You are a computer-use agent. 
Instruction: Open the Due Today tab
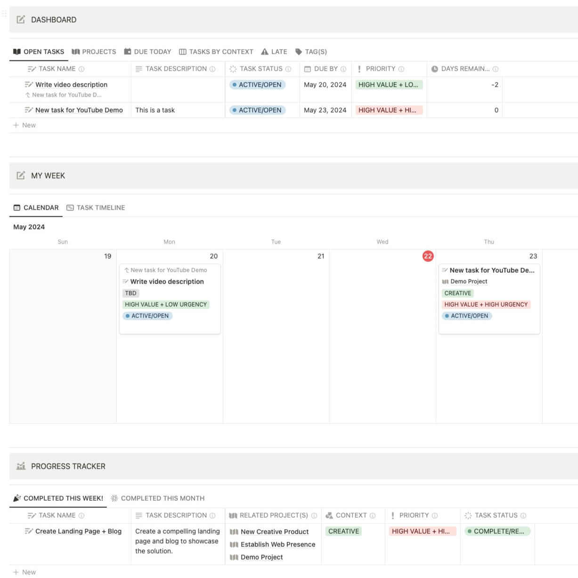tap(147, 52)
